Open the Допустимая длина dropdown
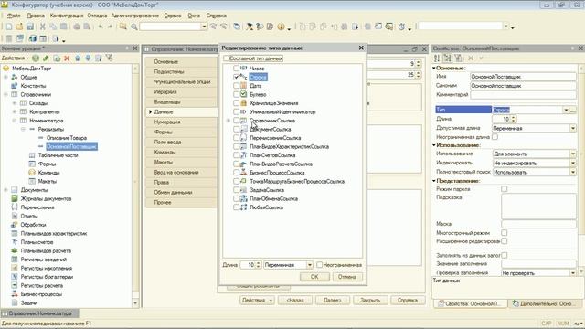The image size is (585, 329). pos(573,128)
